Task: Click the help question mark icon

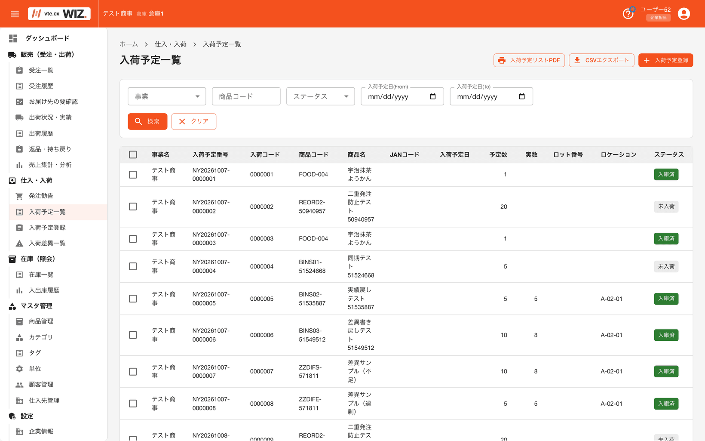Action: tap(628, 14)
